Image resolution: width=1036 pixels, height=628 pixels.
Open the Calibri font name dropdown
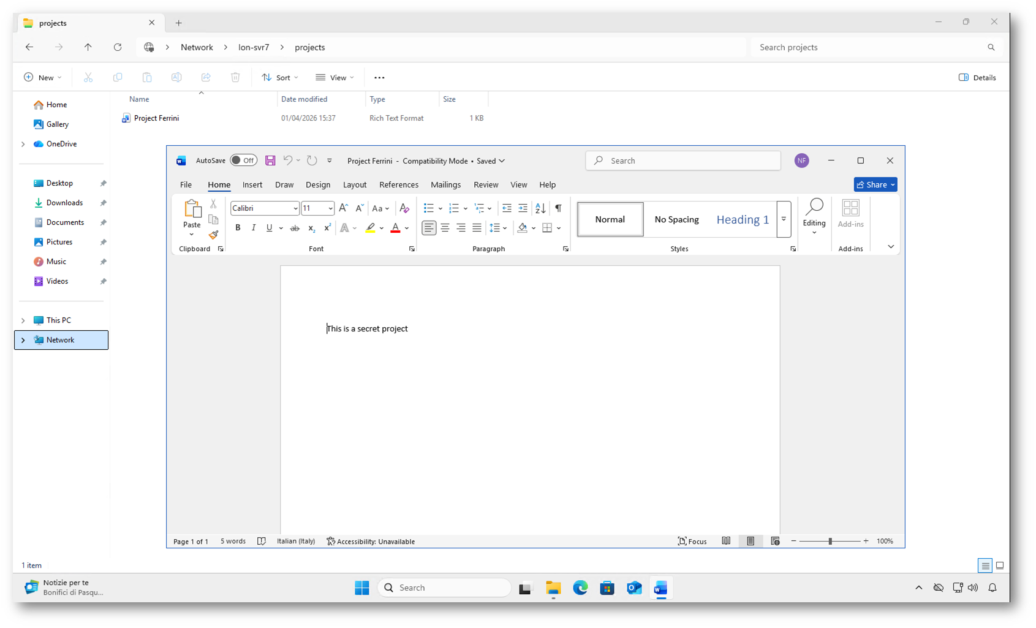(x=295, y=208)
